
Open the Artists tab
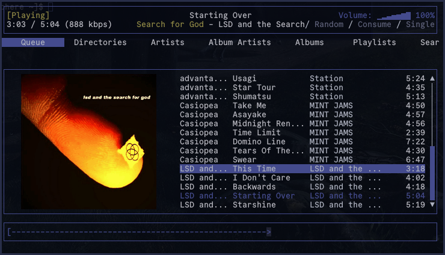tap(167, 42)
